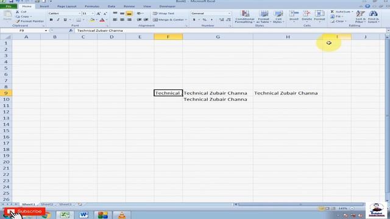Select Top Align icon
Viewport: 390px width, 219px height.
[x=115, y=13]
